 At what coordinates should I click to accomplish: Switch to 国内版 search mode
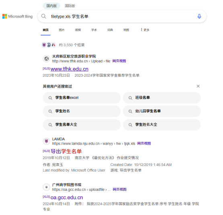[51, 6]
